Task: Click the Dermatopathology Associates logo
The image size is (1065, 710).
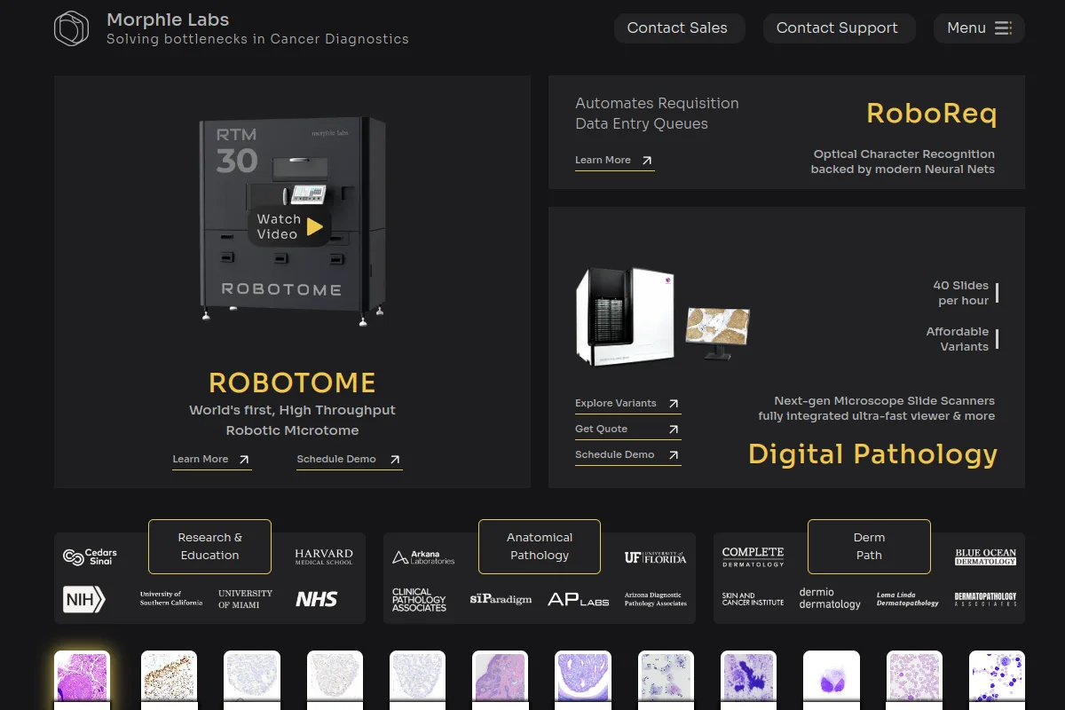Action: click(986, 599)
